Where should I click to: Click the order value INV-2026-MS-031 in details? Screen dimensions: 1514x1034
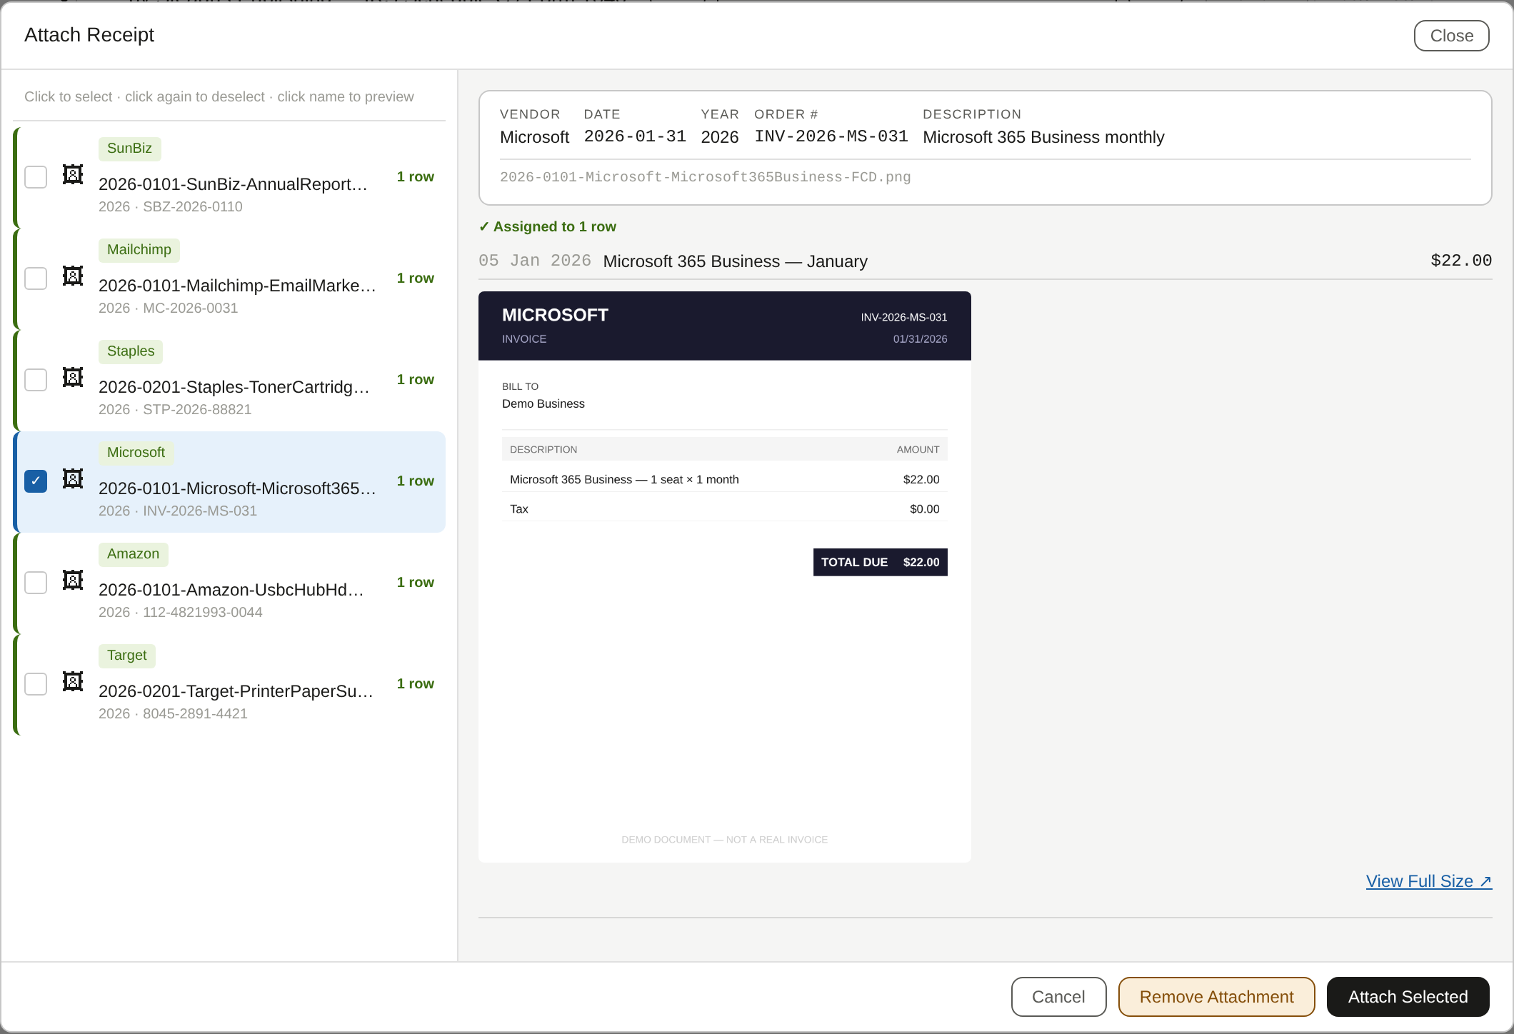pyautogui.click(x=831, y=136)
